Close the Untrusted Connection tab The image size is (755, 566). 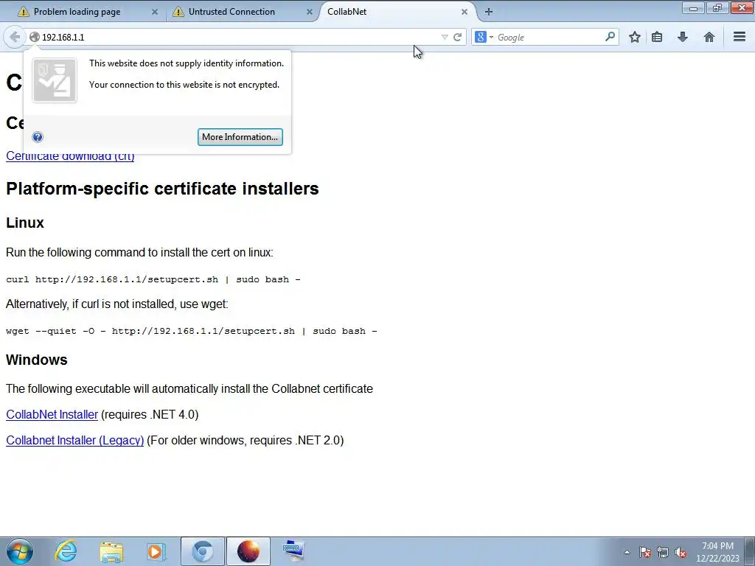coord(310,12)
